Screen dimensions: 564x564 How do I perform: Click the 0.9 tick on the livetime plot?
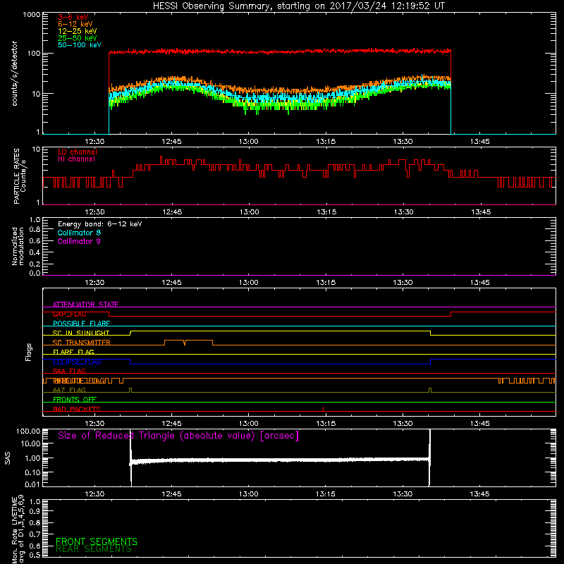pos(35,511)
